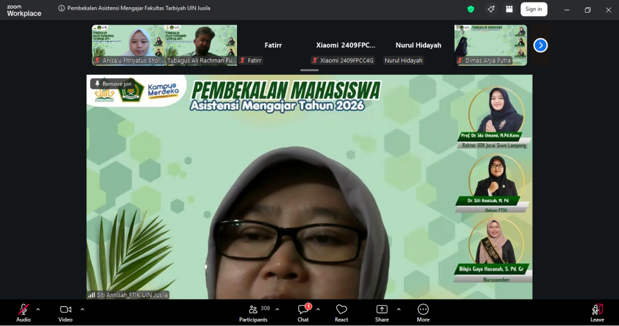Open the AI Companion sparkle icon
This screenshot has width=619, height=326.
click(491, 9)
